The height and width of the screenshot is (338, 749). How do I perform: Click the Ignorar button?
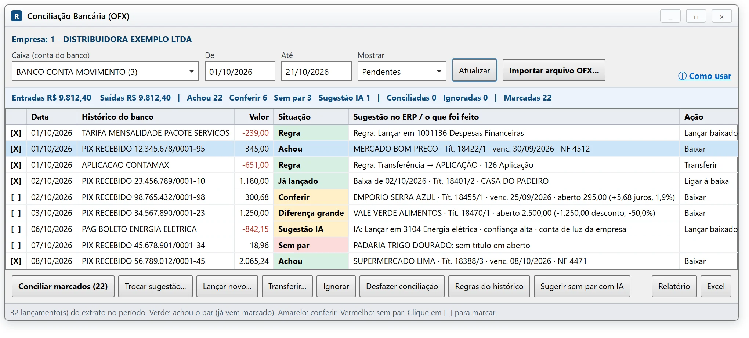click(x=336, y=286)
